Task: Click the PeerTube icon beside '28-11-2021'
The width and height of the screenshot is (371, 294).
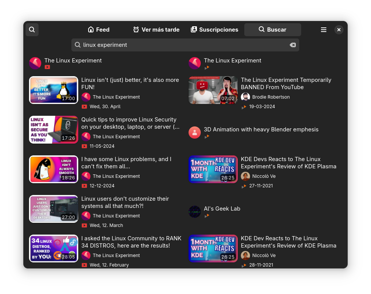Action: (244, 265)
